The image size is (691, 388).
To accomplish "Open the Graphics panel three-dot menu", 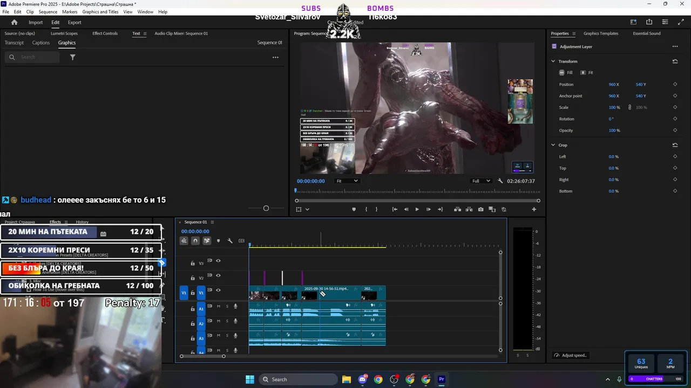I will [275, 57].
